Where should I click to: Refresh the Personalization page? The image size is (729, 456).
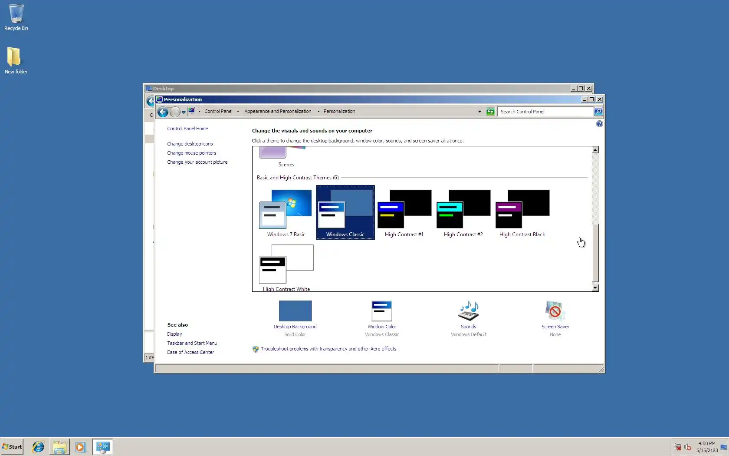tap(490, 112)
